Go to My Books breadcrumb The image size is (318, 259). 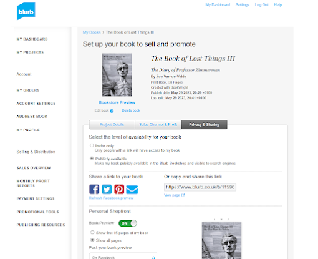coord(92,32)
